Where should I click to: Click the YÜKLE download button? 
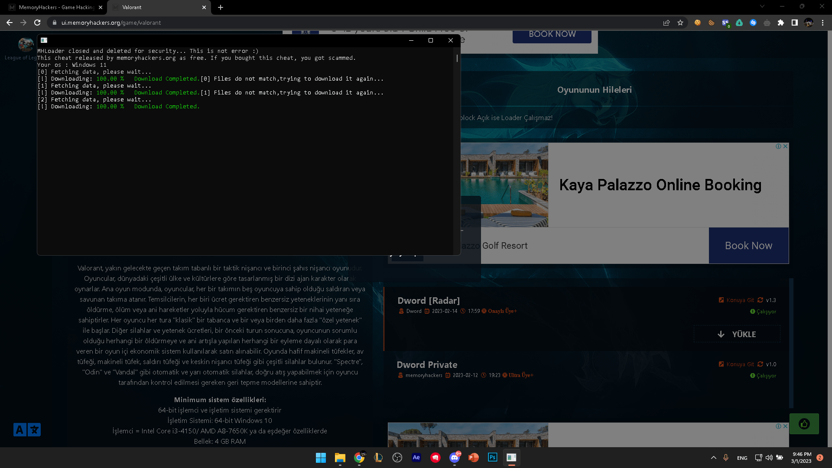[x=737, y=334]
